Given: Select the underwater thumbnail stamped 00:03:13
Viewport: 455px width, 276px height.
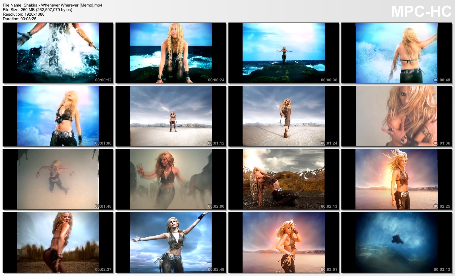Looking at the screenshot, I should click(397, 242).
